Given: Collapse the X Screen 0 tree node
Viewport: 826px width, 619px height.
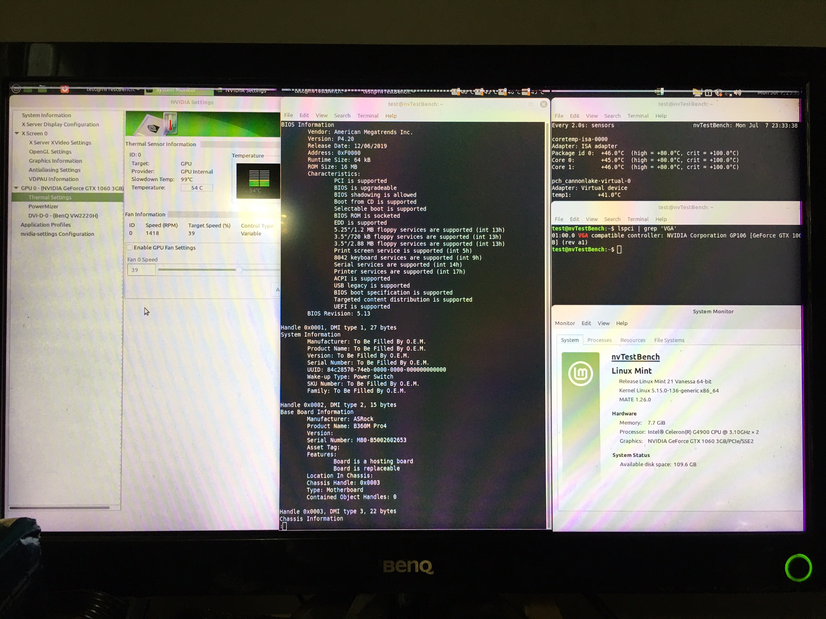Looking at the screenshot, I should coord(17,133).
